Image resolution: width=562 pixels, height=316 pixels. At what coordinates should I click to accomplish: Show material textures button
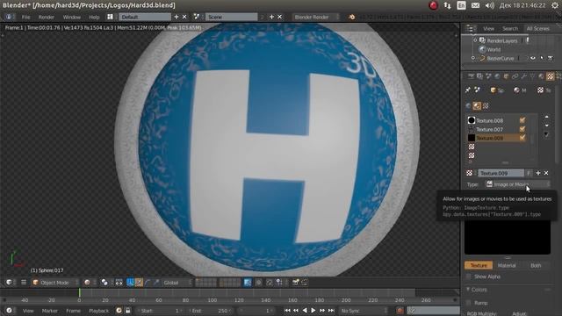pyautogui.click(x=477, y=105)
